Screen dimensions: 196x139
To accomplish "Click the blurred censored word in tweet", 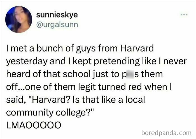I will 129,74.
